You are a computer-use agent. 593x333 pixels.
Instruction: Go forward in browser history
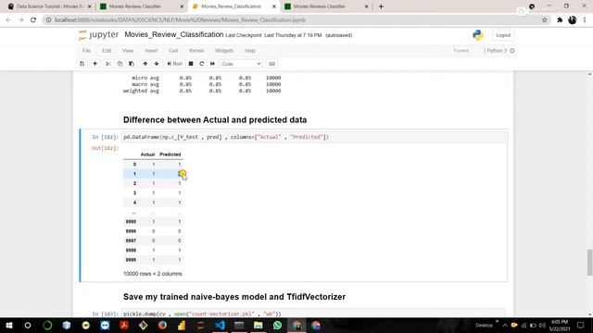pos(20,20)
